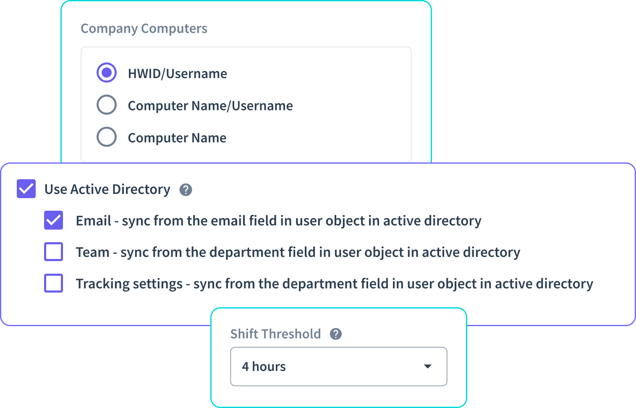Uncheck the Use Active Directory checkbox

(x=26, y=189)
